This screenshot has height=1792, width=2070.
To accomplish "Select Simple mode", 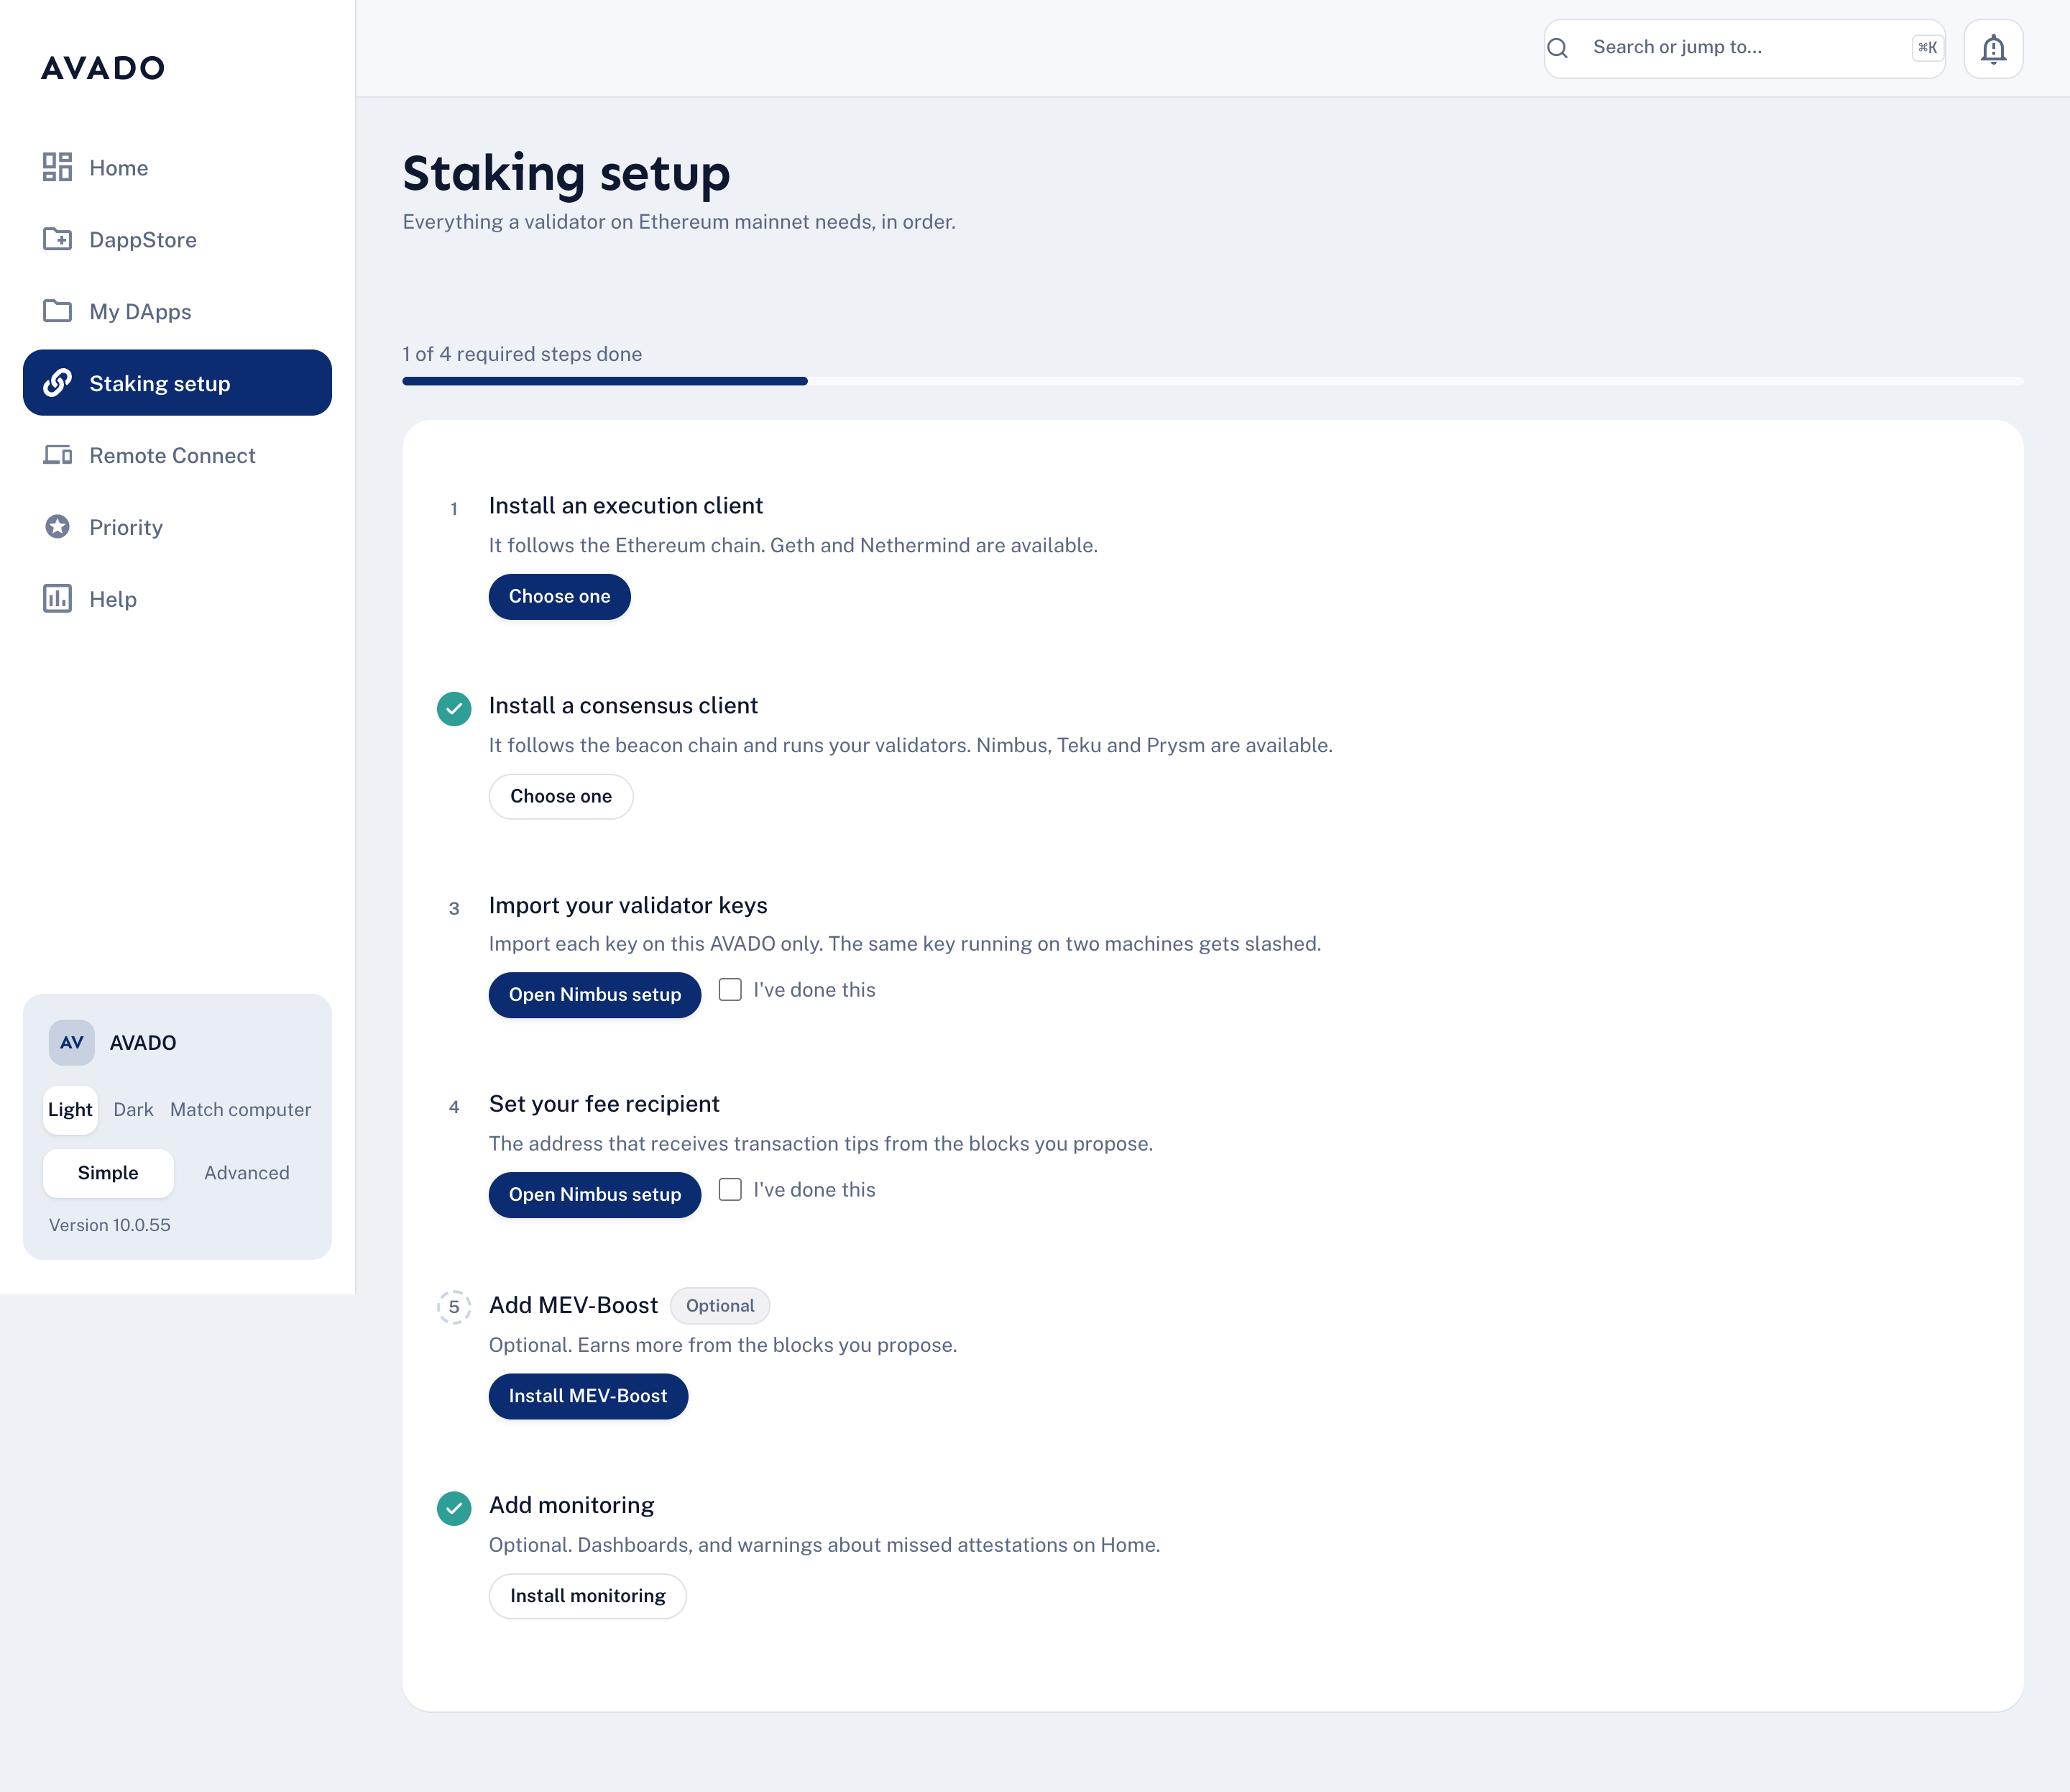I will coord(108,1172).
